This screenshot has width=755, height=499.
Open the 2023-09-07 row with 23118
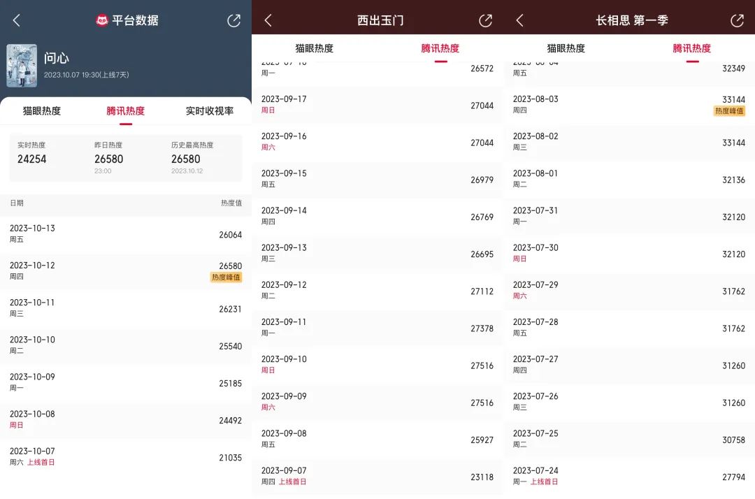(377, 476)
